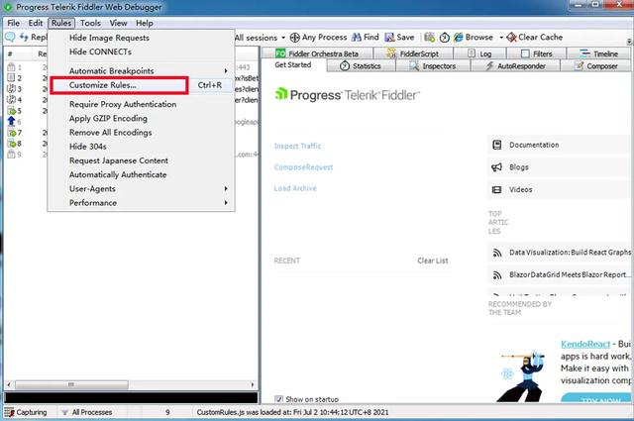
Task: Click the sessions scrollbar right arrow
Action: pos(253,384)
